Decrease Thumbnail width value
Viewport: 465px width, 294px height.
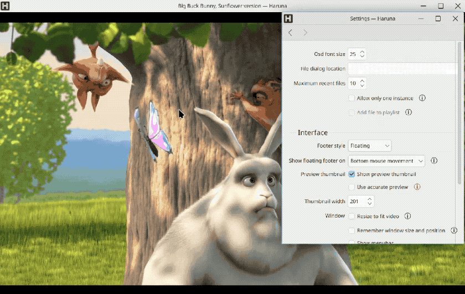pos(370,203)
